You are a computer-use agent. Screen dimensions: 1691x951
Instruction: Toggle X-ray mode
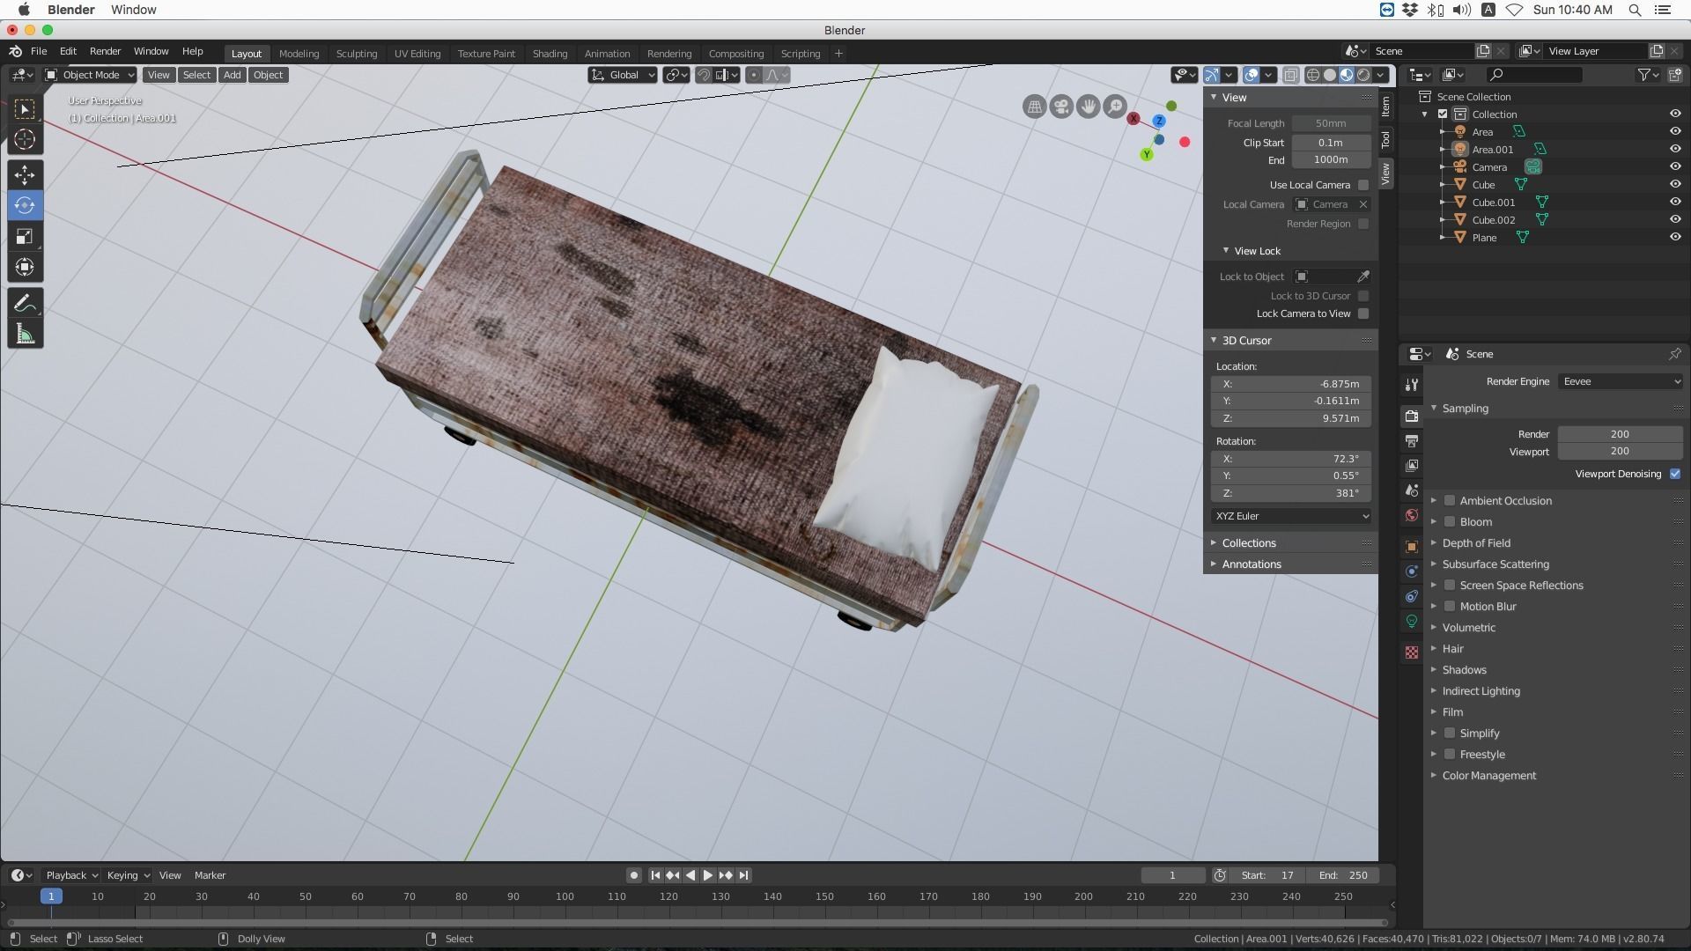click(1290, 75)
